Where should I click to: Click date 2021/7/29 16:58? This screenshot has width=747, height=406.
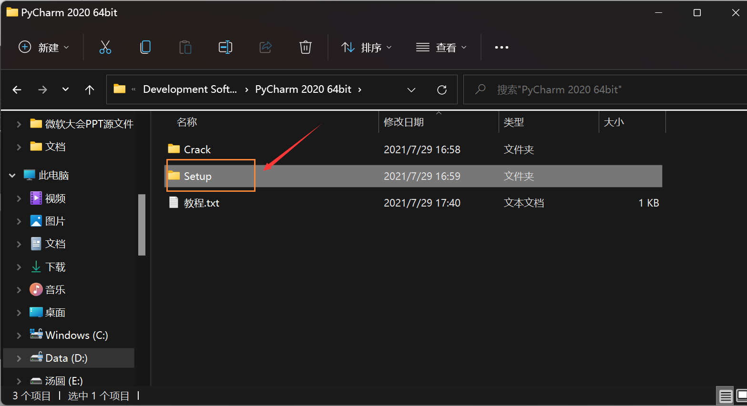click(422, 149)
